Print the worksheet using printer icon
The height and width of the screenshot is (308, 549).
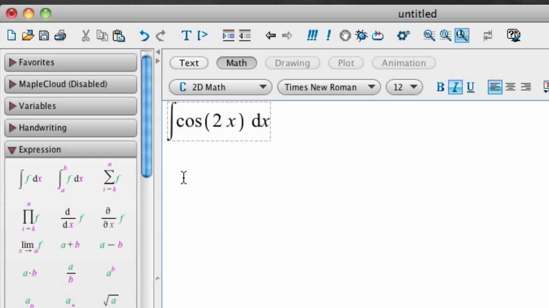point(60,36)
